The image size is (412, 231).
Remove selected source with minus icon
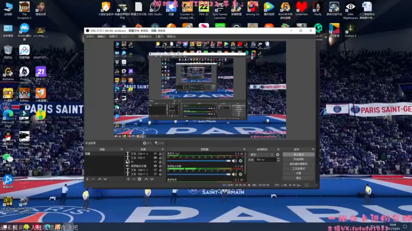tap(134, 179)
